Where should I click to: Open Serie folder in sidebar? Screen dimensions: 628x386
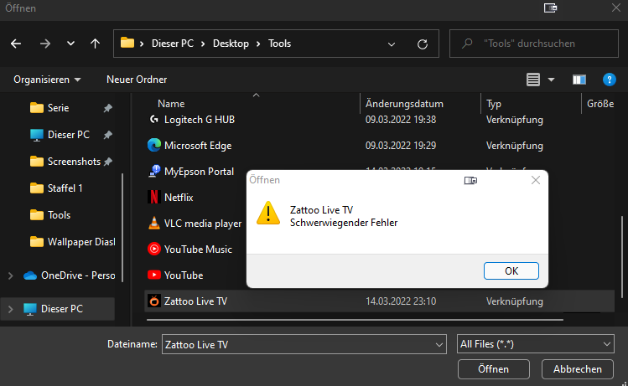click(x=58, y=108)
